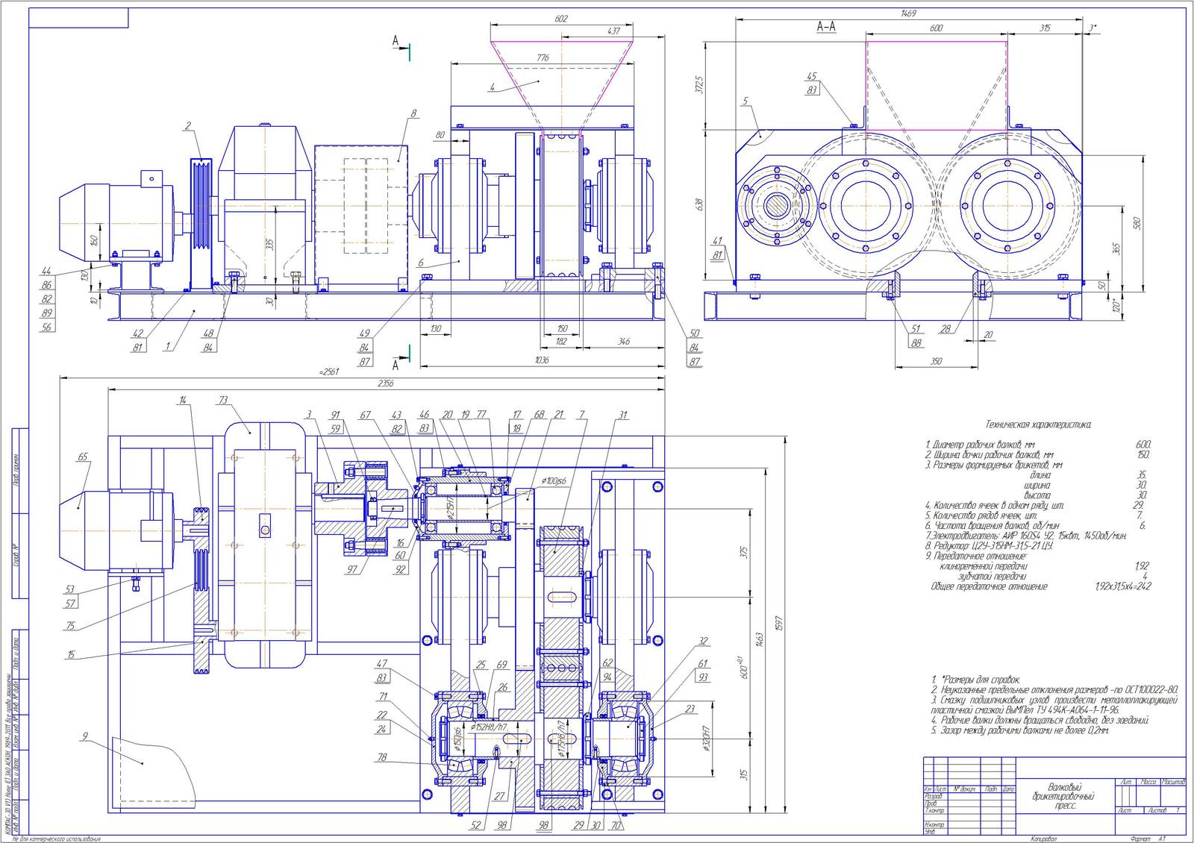Select the 'Электродвигатель: АИР 160S4' line

(1025, 536)
